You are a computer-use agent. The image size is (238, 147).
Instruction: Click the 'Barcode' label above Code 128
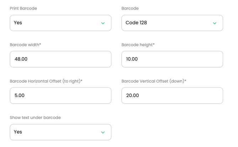pyautogui.click(x=130, y=9)
